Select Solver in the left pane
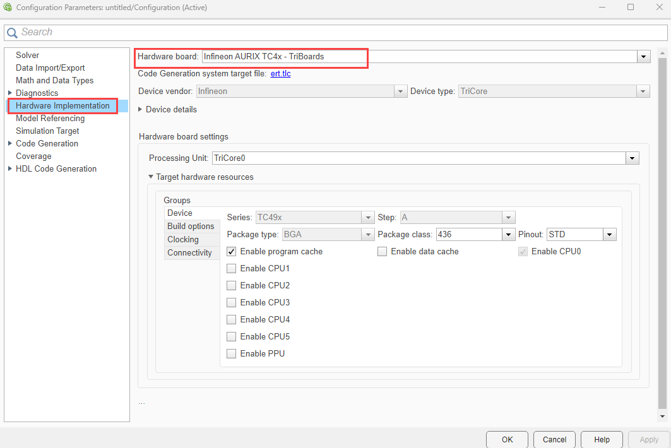 28,56
